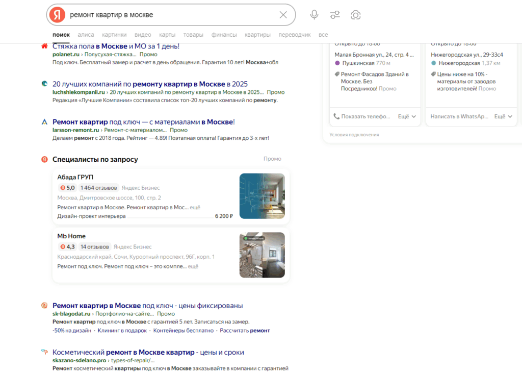Expand Mb Home description with ещё

click(193, 266)
